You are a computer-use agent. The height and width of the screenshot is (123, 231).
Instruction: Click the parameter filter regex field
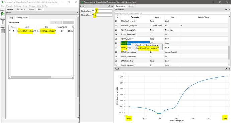(x=172, y=13)
